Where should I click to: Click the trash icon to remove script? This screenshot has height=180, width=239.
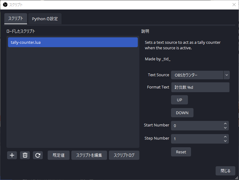point(25,155)
